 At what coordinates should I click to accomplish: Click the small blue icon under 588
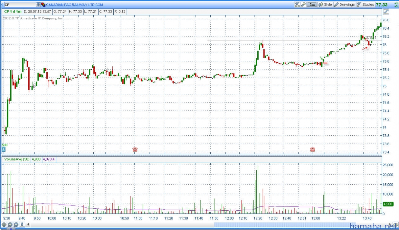coord(3,149)
